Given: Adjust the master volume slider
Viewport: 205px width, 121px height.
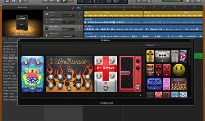Looking at the screenshot, I should (x=173, y=1).
